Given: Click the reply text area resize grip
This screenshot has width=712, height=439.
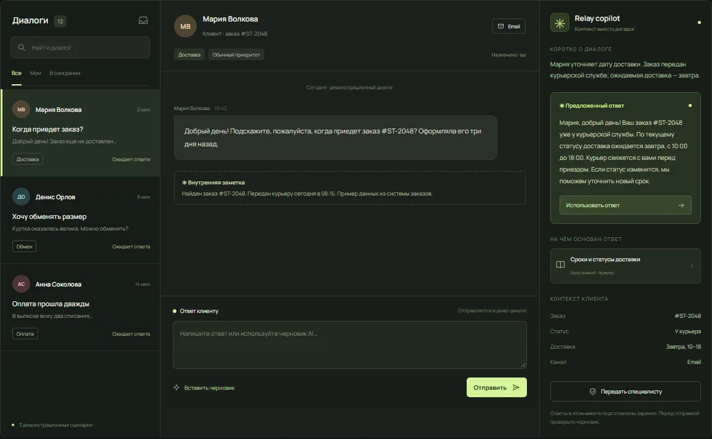Looking at the screenshot, I should 524,365.
